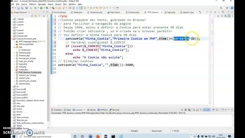The height and width of the screenshot is (138, 245).
Task: Collapse the 6_sessao_formacao_php project
Action: [12, 39]
